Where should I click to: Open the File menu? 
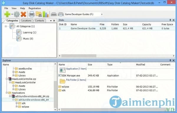(6, 8)
